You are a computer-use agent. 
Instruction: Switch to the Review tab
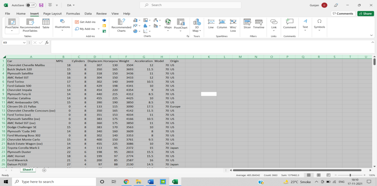[x=102, y=14]
